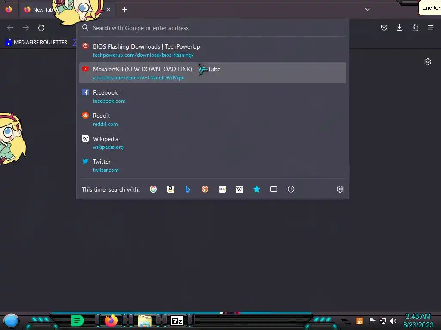
Task: Open clock showing 2:48 AM
Action: point(418,321)
